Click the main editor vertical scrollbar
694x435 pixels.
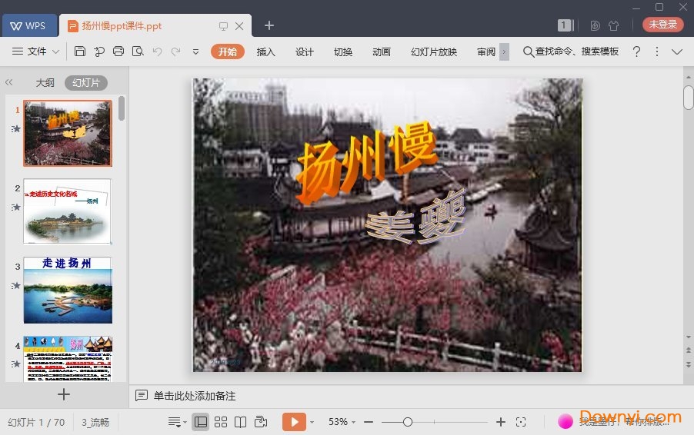689,98
